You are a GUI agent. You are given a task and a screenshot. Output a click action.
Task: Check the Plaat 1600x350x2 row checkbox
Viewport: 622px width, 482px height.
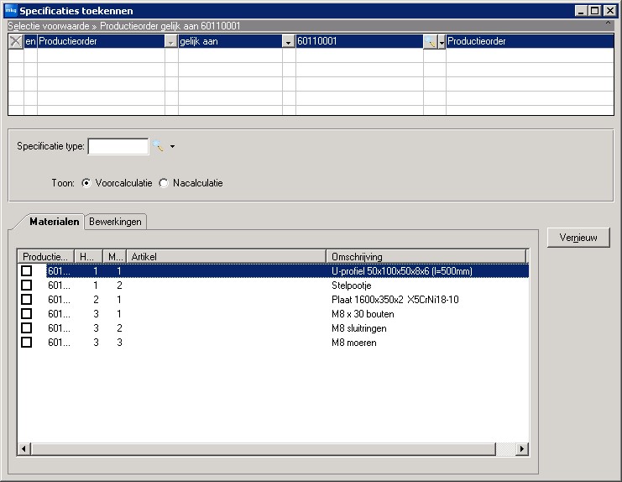point(27,300)
